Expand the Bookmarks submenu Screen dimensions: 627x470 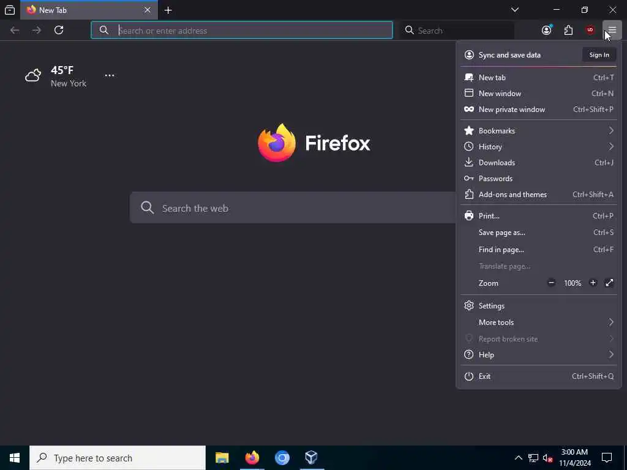[539, 131]
